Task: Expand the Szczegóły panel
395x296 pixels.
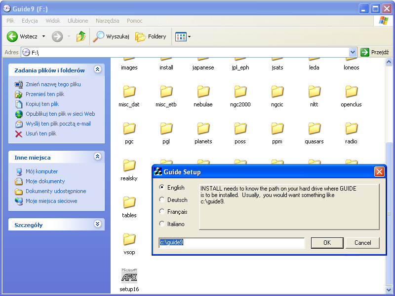Action: coord(97,224)
